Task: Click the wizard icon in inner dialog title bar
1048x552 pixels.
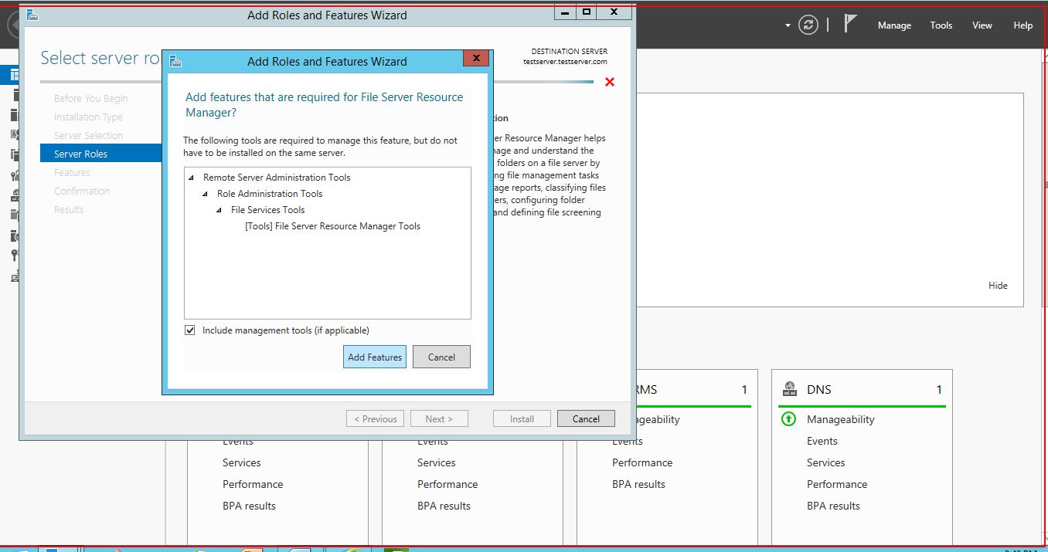Action: coord(175,61)
